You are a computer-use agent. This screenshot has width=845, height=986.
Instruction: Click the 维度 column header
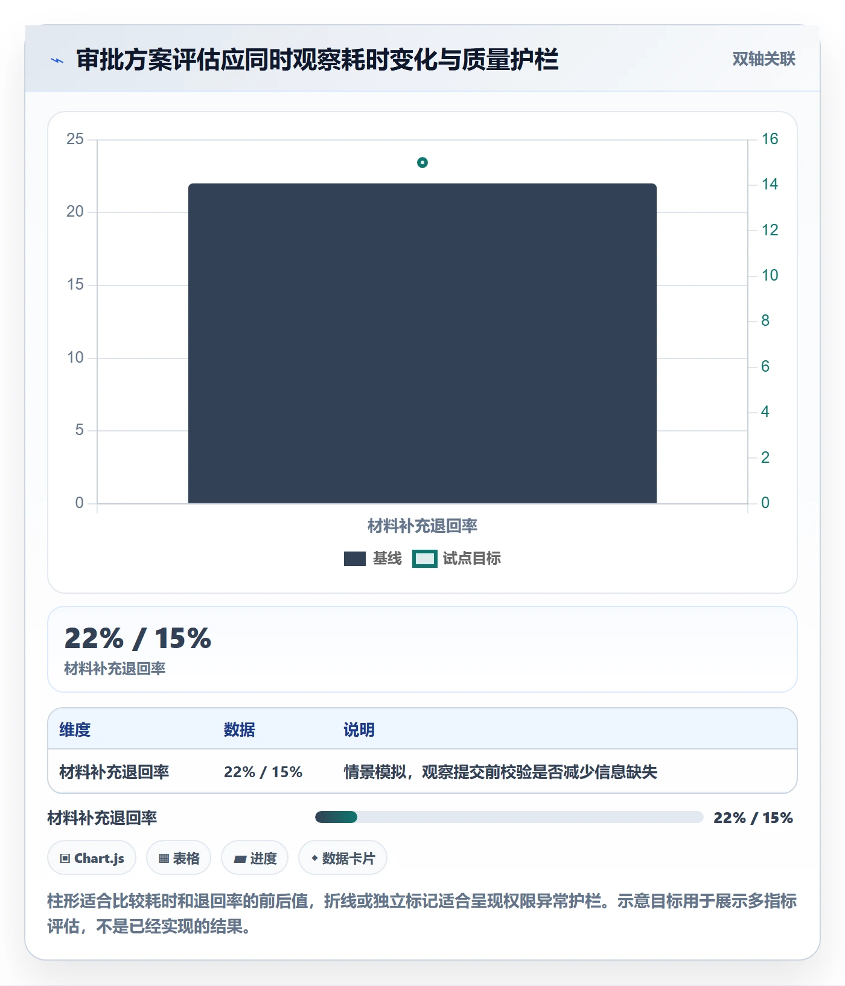(75, 730)
